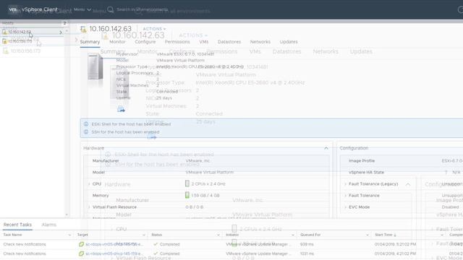Select the Recent Tasks tab

click(17, 225)
